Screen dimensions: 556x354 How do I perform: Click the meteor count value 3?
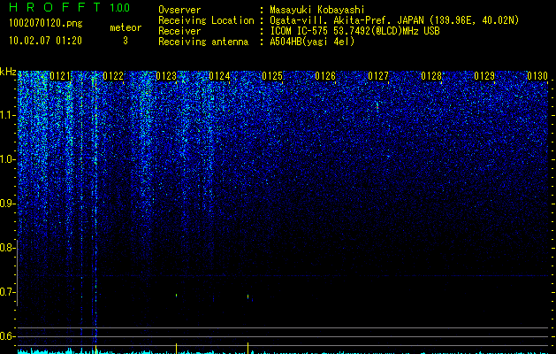(x=126, y=41)
